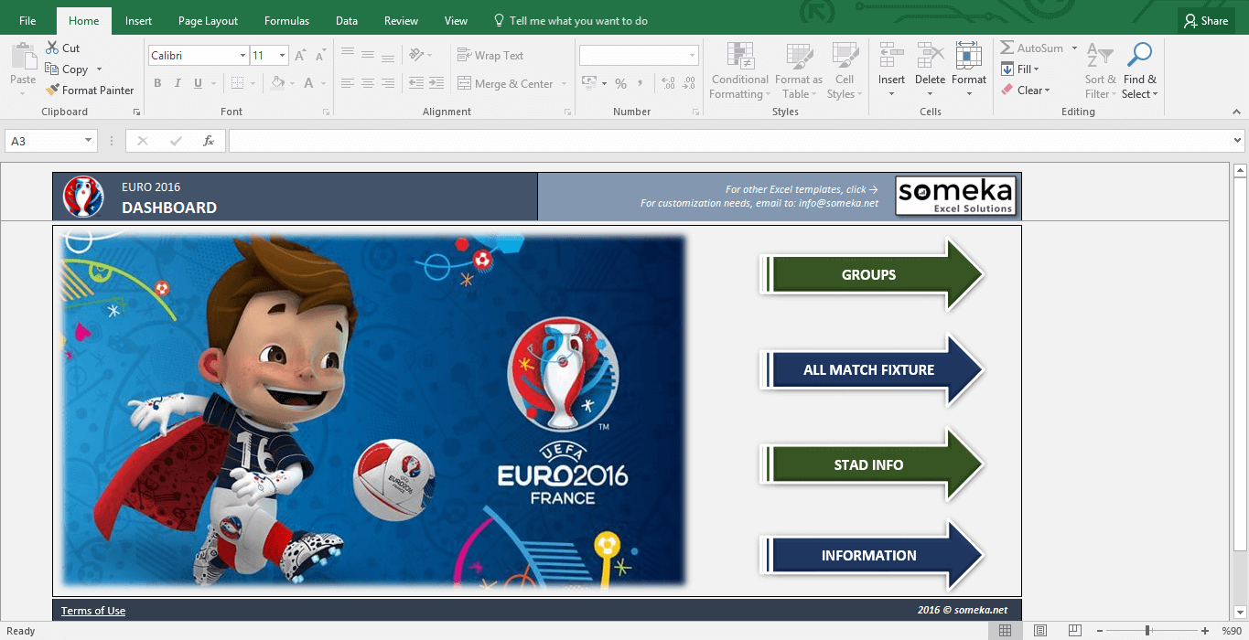The width and height of the screenshot is (1249, 640).
Task: Decrease font size with the smaller A
Action: pyautogui.click(x=320, y=56)
